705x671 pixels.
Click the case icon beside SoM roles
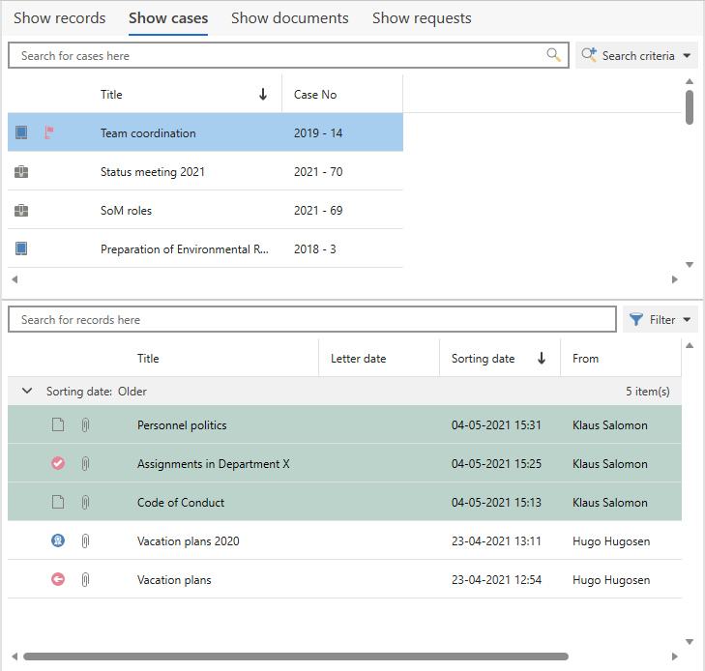pos(21,211)
